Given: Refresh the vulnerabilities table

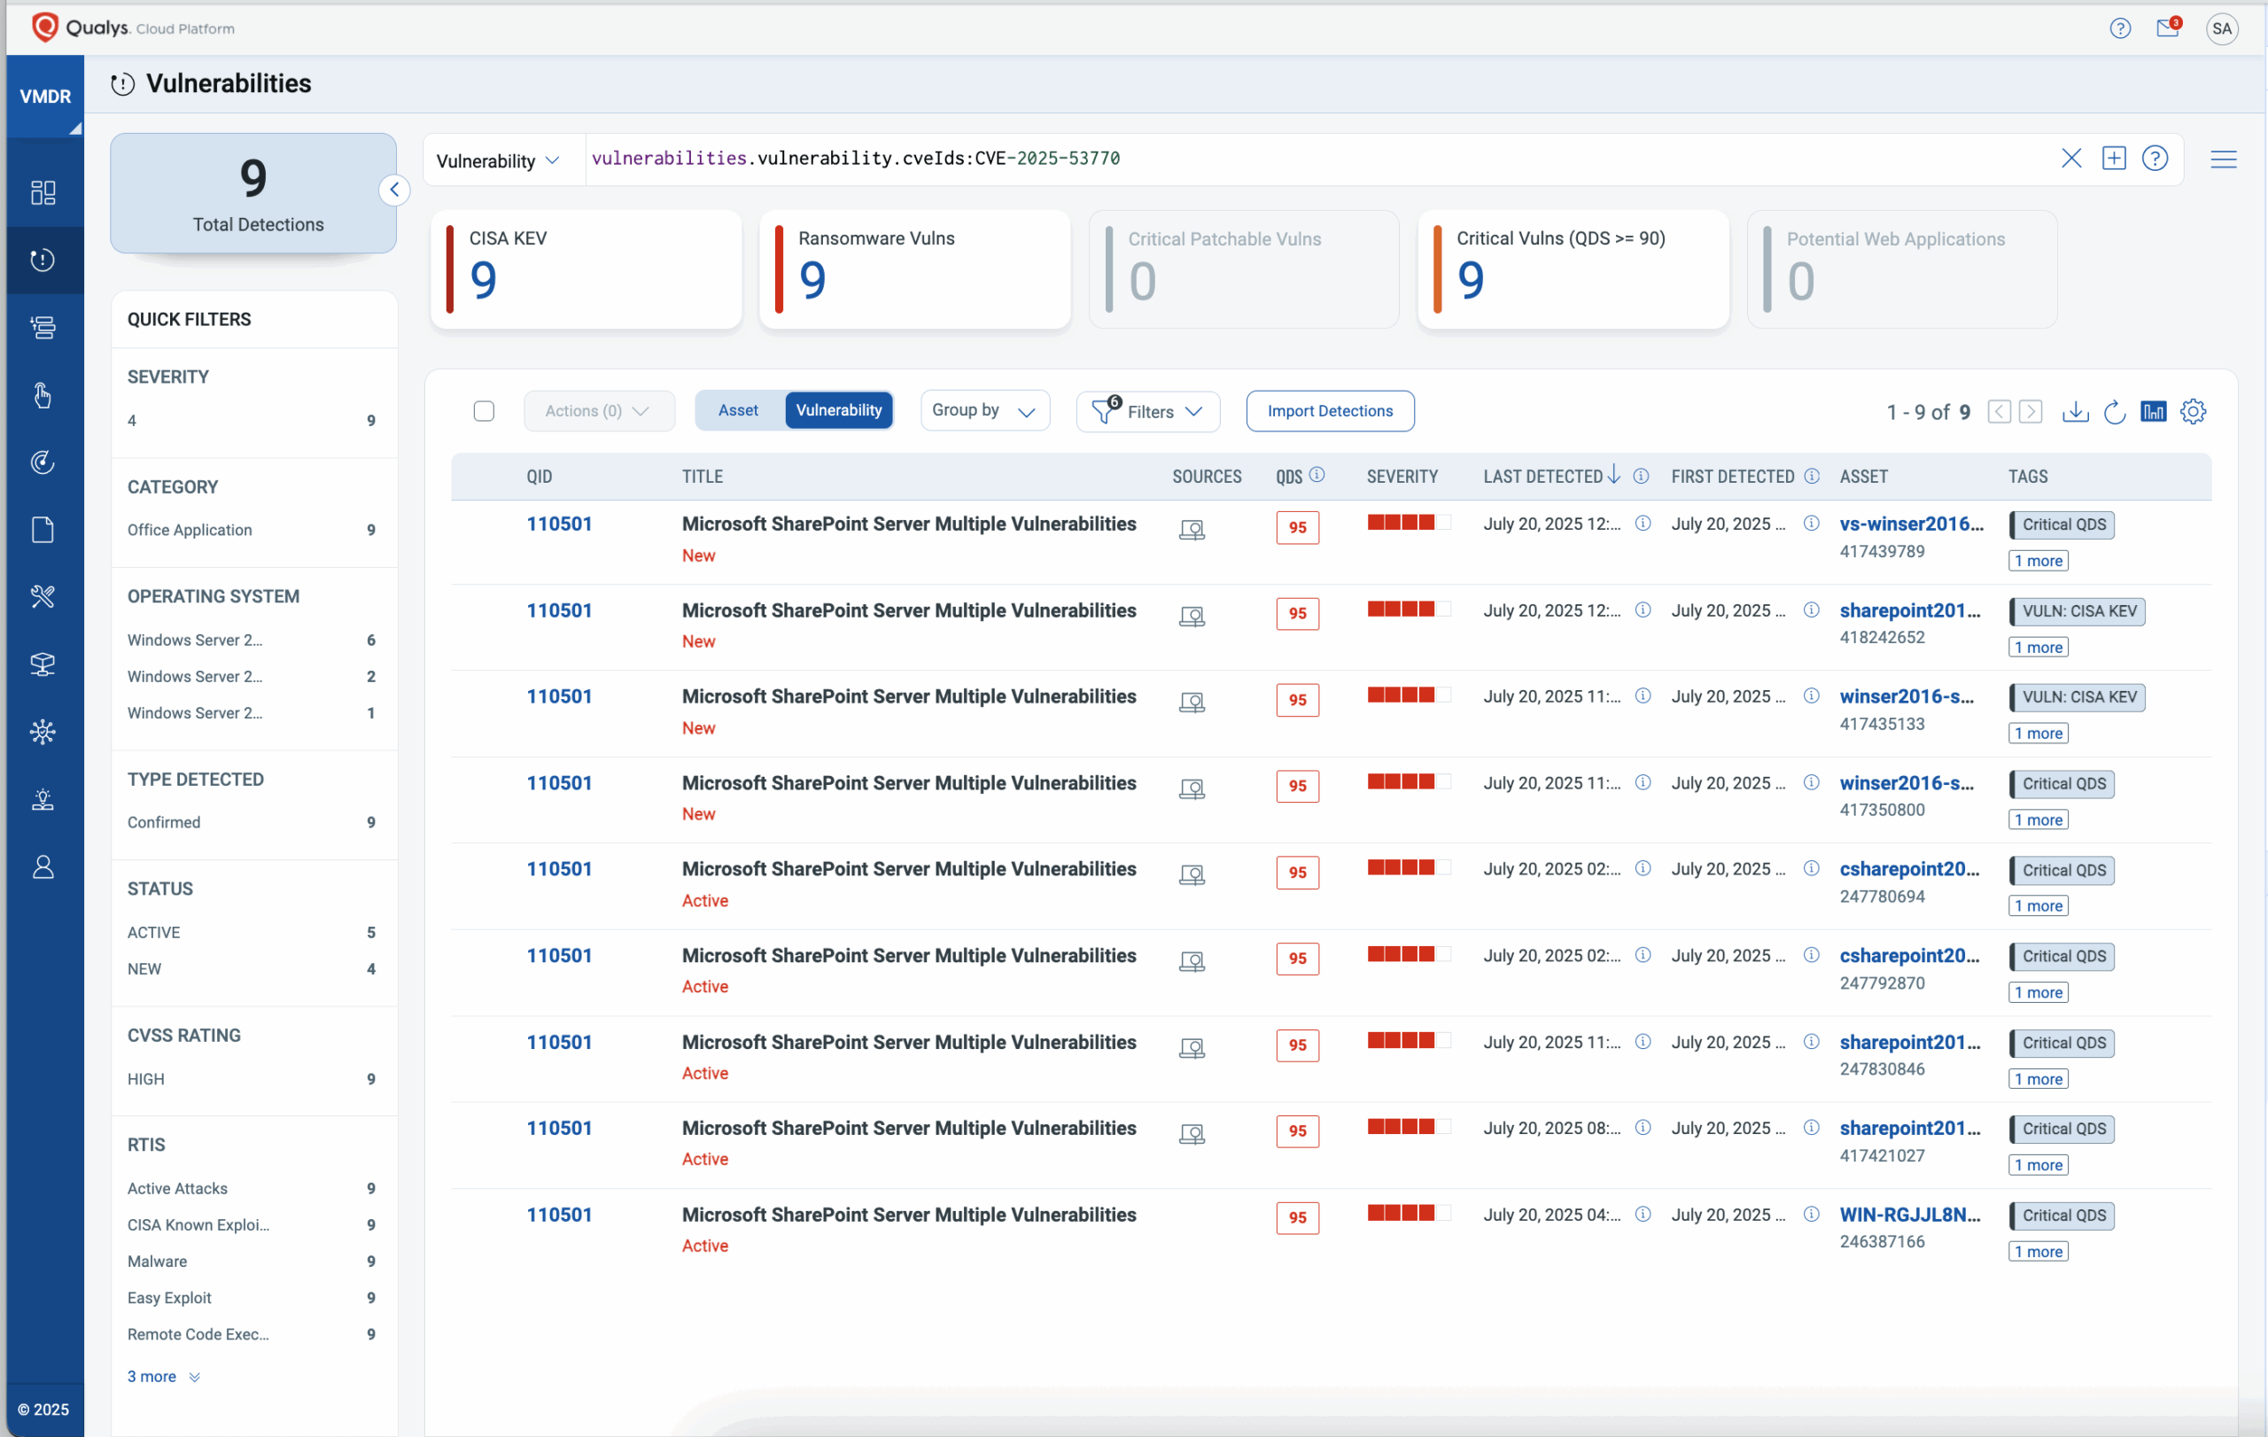Looking at the screenshot, I should 2115,411.
